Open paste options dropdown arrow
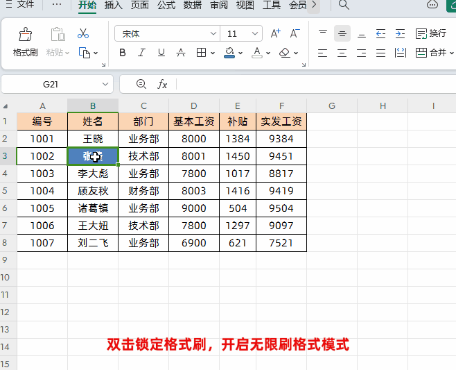 67,53
